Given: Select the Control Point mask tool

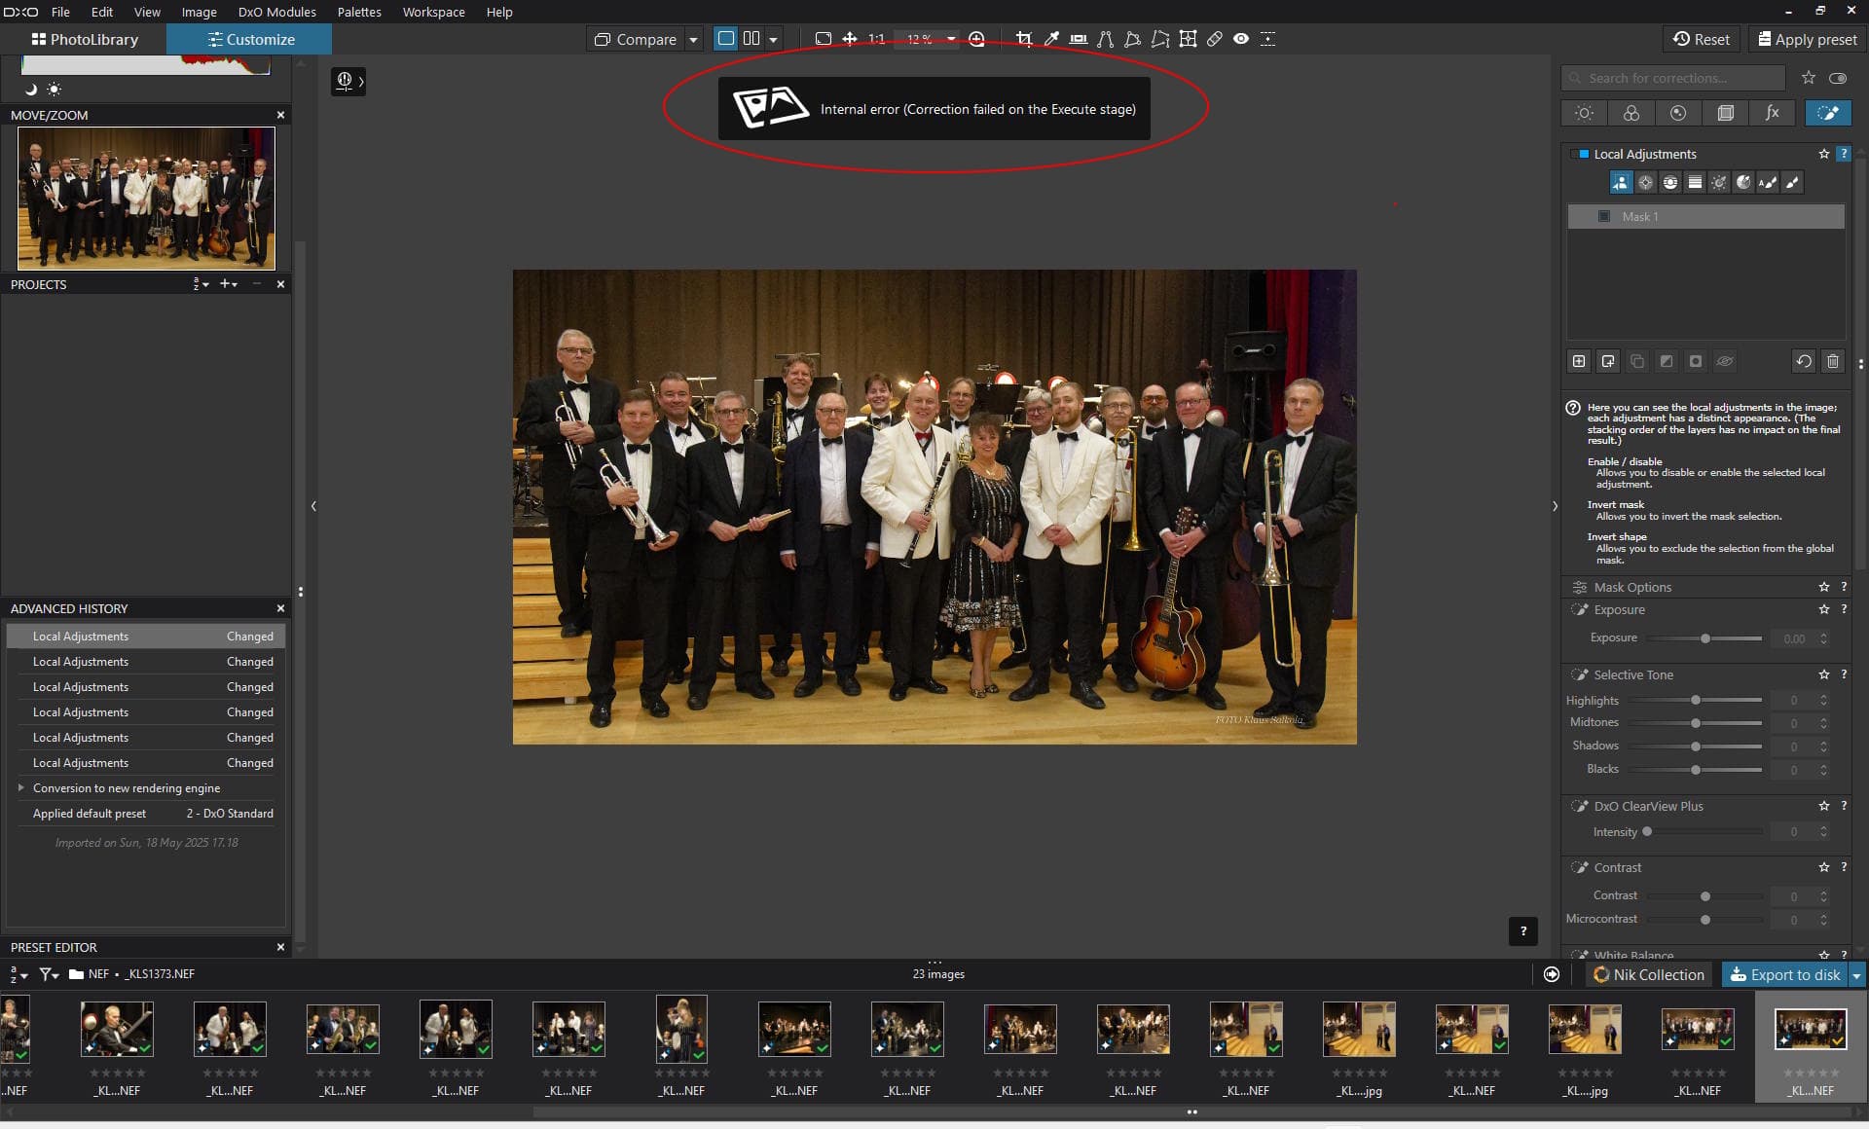Looking at the screenshot, I should pos(1645,182).
